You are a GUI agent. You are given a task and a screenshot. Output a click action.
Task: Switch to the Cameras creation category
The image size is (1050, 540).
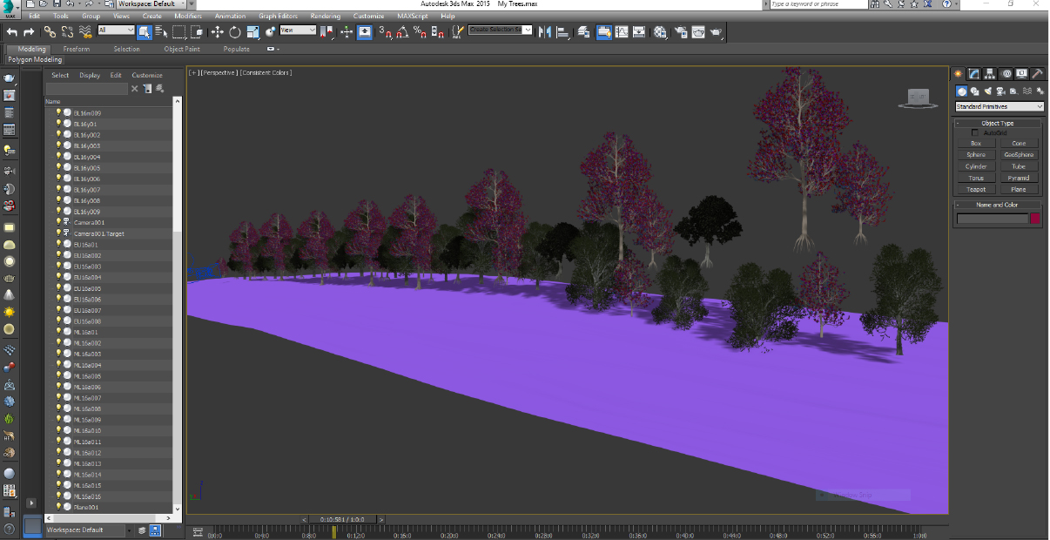click(x=1001, y=91)
